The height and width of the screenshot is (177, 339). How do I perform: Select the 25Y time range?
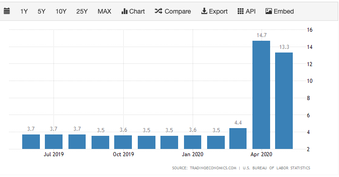(82, 11)
